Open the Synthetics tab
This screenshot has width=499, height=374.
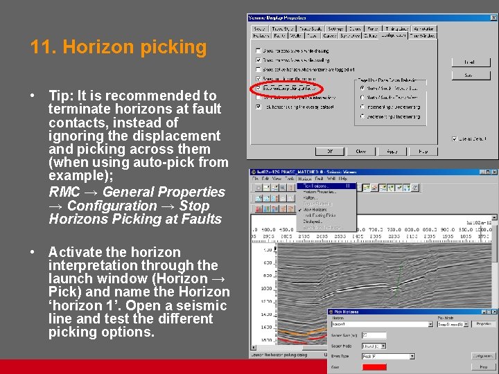350,35
